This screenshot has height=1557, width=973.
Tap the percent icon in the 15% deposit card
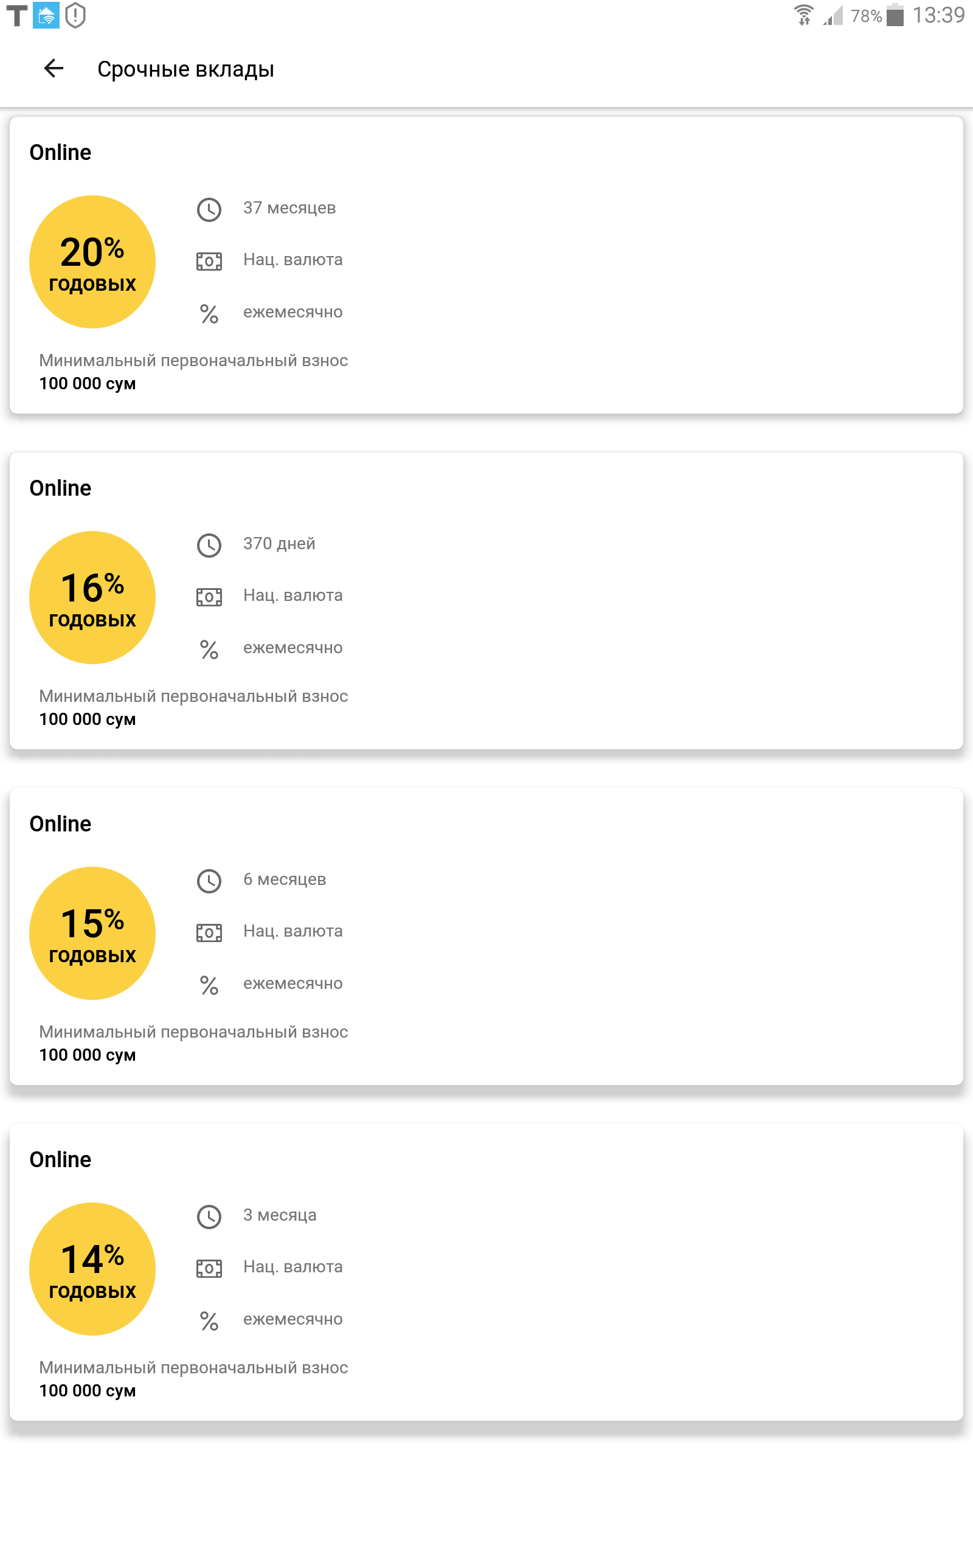[209, 986]
